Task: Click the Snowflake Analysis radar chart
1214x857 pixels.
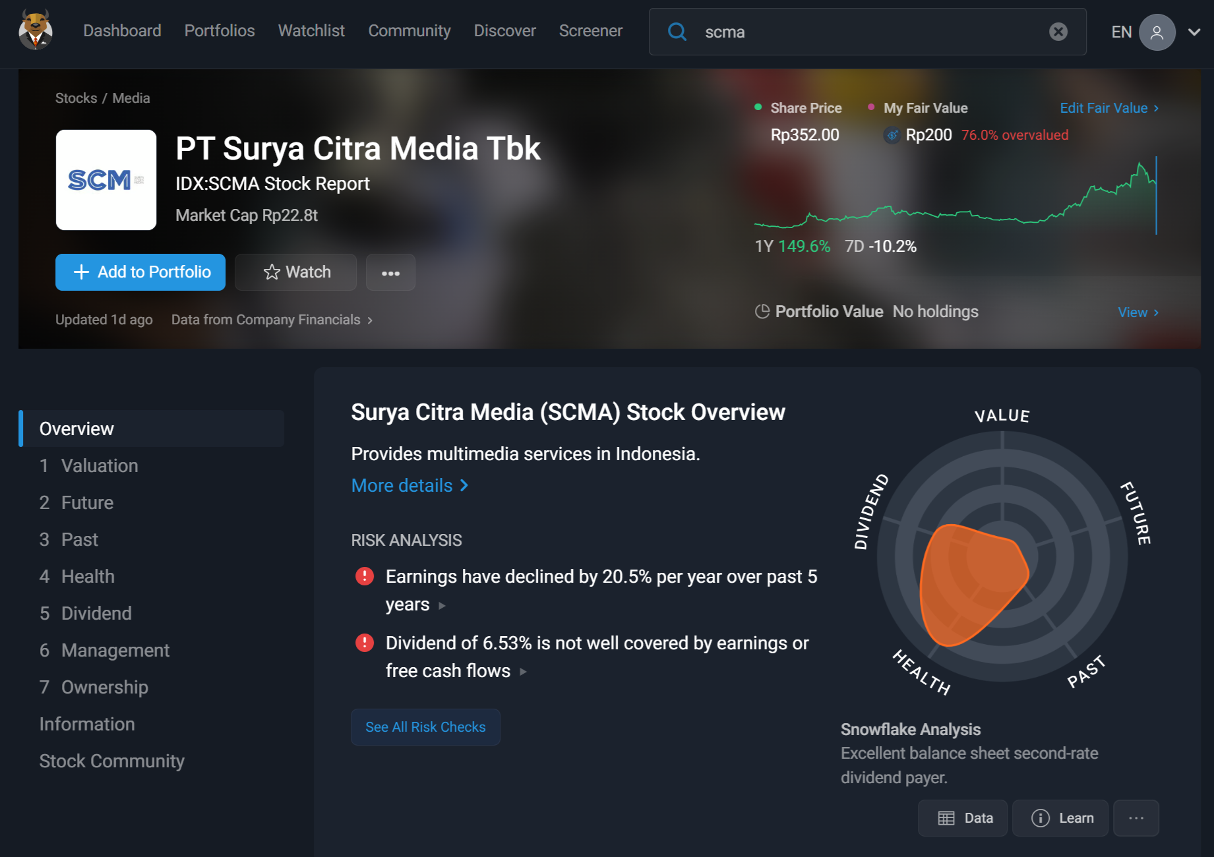Action: 1002,556
